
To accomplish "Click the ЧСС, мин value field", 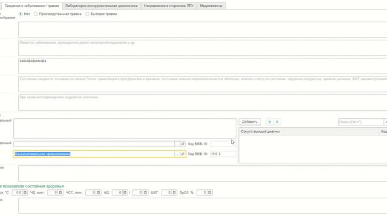I will 91,193.
